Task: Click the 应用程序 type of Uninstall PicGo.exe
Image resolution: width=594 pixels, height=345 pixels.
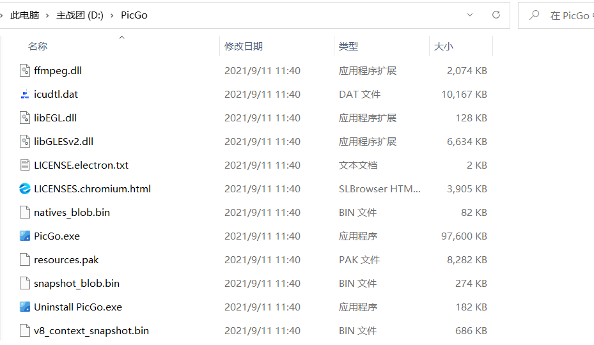Action: 358,307
